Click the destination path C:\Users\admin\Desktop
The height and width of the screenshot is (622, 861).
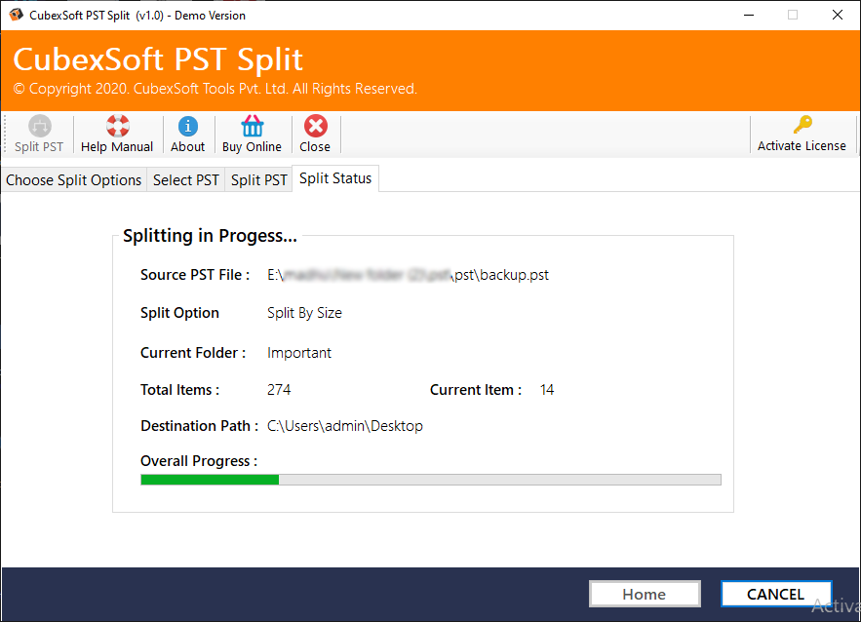pyautogui.click(x=345, y=426)
